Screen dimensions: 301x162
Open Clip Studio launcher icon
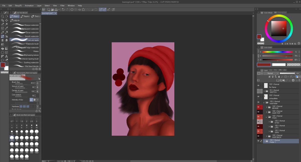click(x=43, y=9)
